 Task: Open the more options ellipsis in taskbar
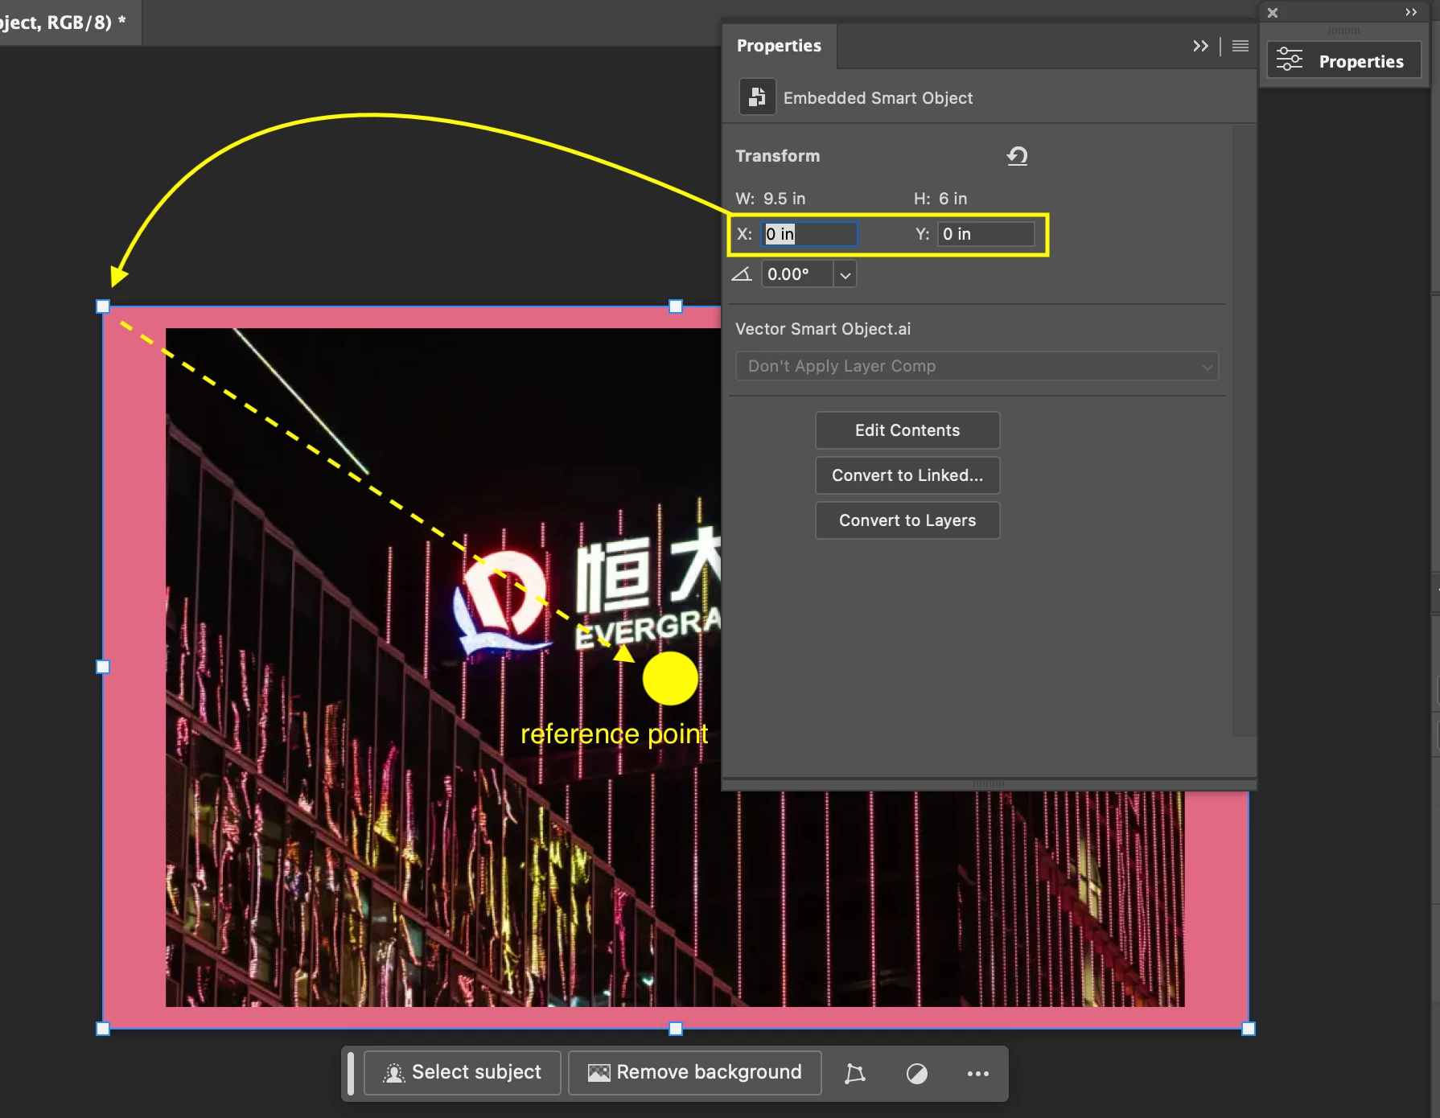978,1073
